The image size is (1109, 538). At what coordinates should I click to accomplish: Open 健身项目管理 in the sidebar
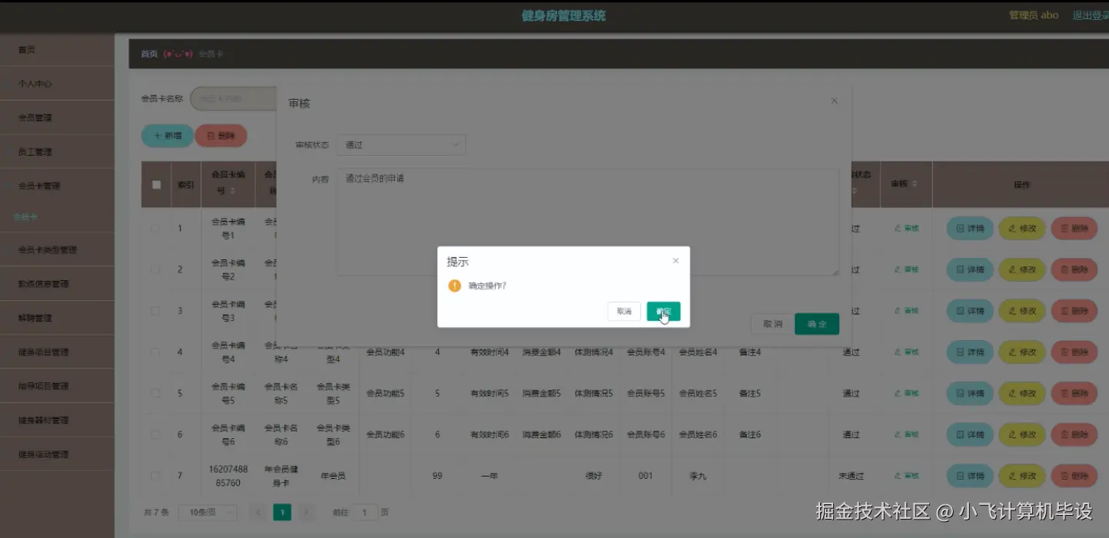57,352
